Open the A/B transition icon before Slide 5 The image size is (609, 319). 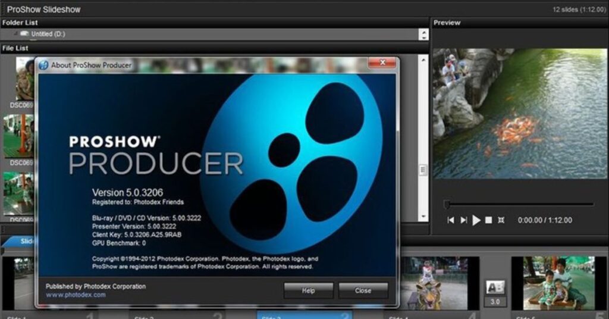click(495, 288)
